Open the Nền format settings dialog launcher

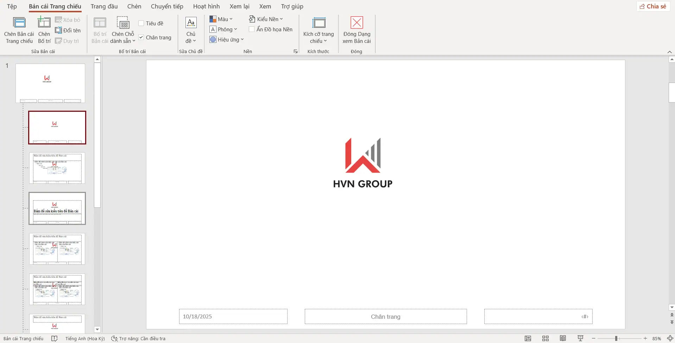click(x=295, y=51)
